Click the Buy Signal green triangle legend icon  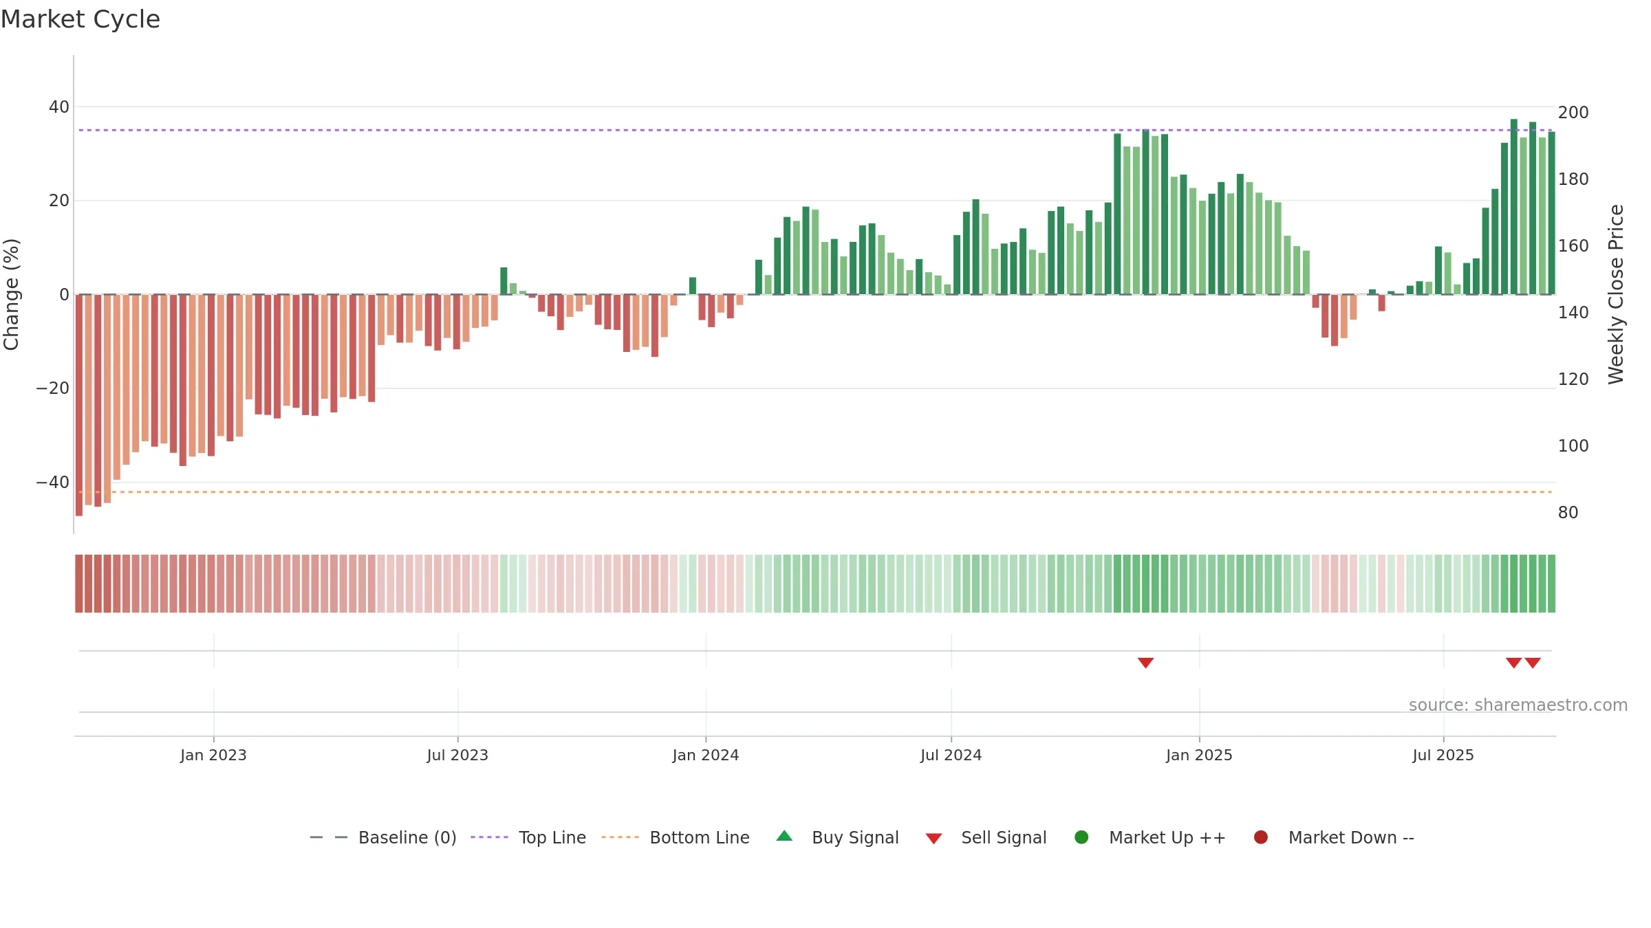[784, 836]
